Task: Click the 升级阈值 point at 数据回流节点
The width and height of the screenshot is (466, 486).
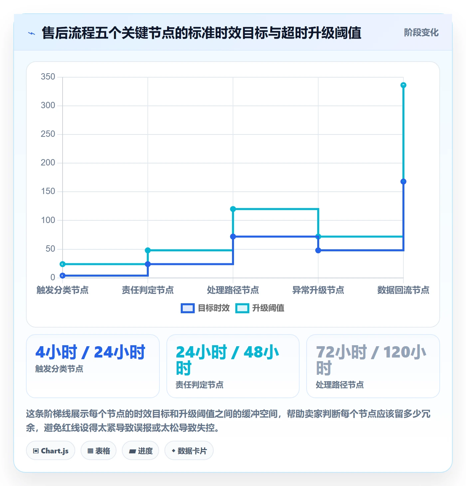Action: pos(403,85)
